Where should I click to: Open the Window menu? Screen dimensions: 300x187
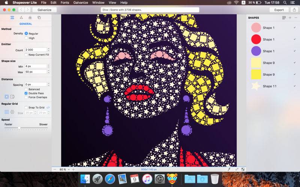click(98, 3)
